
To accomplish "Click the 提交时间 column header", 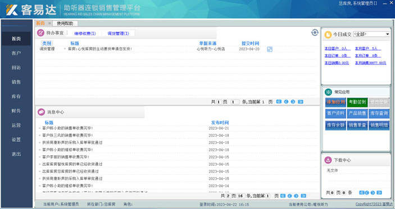I will click(250, 43).
